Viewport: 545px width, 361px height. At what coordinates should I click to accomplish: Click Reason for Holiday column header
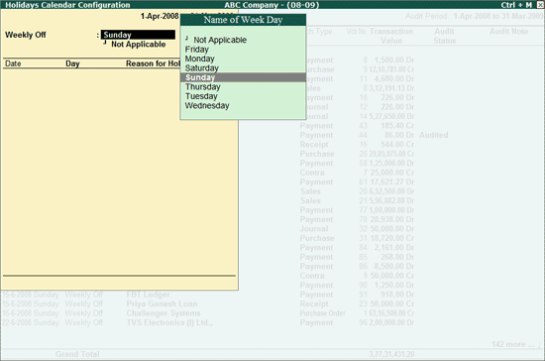tap(153, 63)
